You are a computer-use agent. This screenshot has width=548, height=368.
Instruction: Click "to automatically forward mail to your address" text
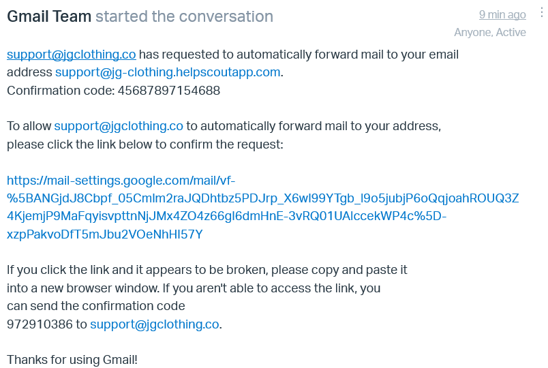314,126
